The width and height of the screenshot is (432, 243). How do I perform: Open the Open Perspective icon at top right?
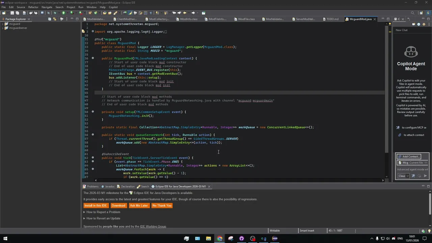pos(421,13)
